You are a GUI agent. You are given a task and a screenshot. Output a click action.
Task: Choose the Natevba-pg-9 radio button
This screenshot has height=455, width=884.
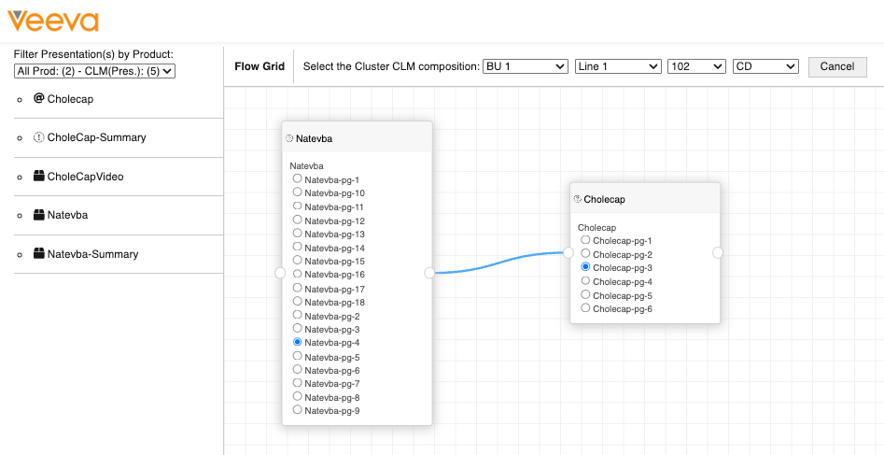point(298,410)
